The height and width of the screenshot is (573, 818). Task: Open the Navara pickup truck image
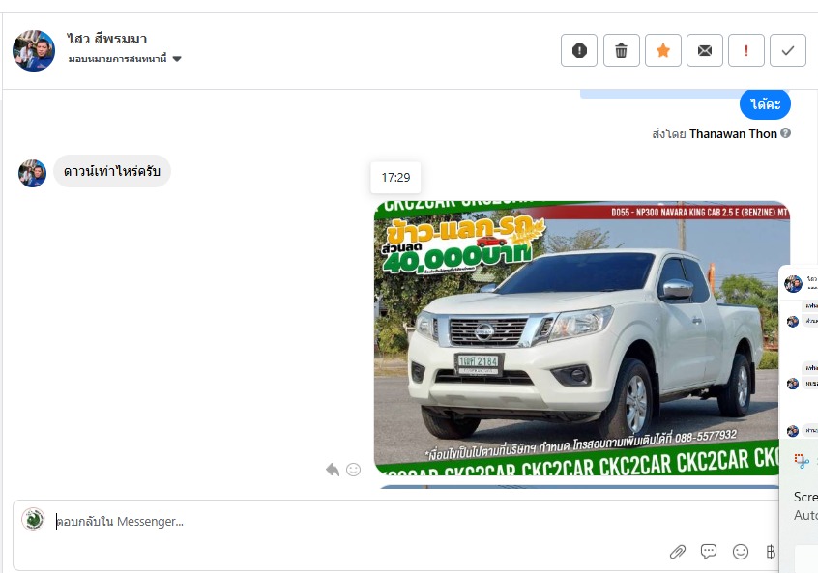pos(580,338)
